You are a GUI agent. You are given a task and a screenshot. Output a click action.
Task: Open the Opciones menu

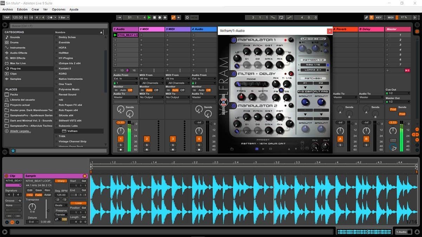click(x=59, y=9)
